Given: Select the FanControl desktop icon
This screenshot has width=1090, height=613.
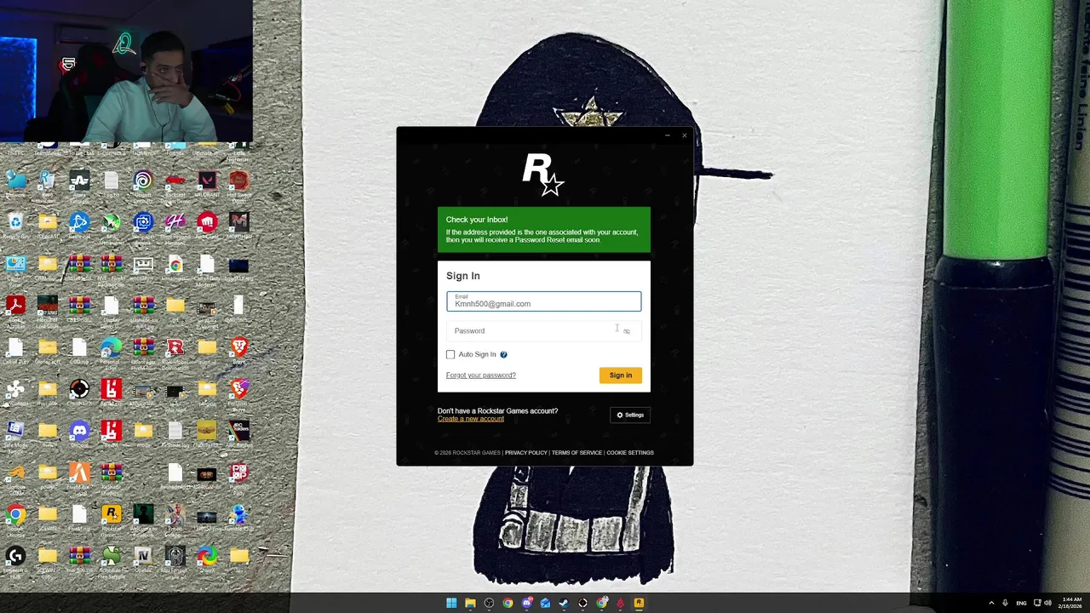Looking at the screenshot, I should (15, 392).
